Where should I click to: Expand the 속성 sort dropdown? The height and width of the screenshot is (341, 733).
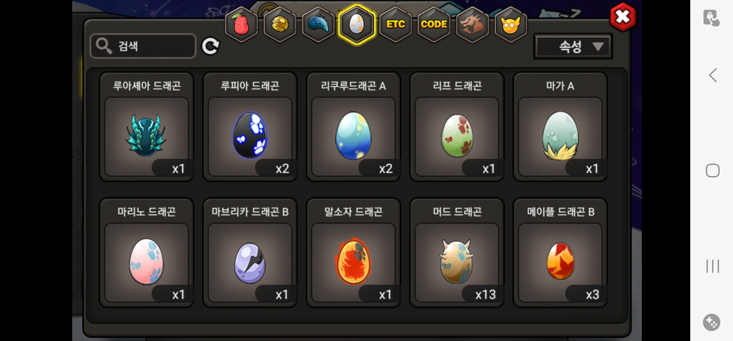(x=573, y=47)
